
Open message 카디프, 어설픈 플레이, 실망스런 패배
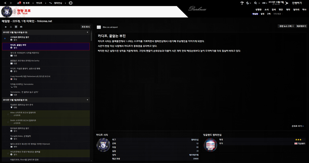[x=46, y=70]
